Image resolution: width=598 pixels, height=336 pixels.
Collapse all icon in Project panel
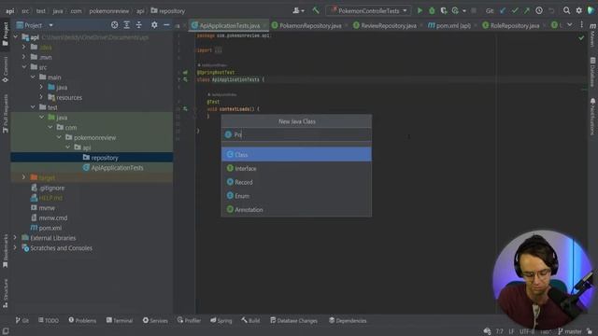[x=139, y=25]
